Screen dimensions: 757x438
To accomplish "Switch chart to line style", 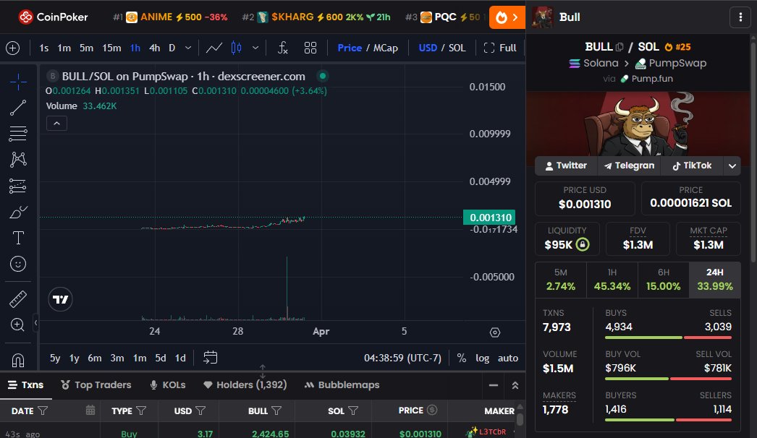I will [x=214, y=48].
